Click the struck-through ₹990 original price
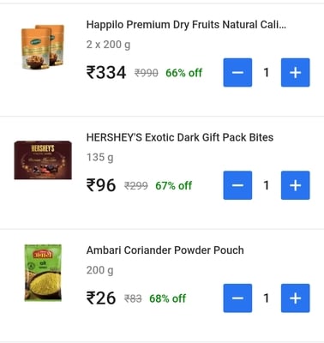The width and height of the screenshot is (324, 343). click(x=147, y=73)
